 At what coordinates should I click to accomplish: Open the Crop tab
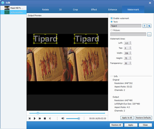point(75,10)
